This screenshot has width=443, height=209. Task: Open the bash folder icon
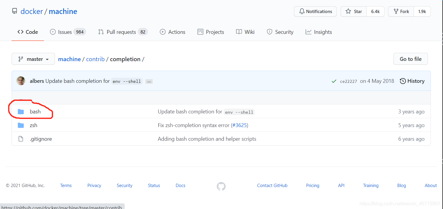[x=21, y=111]
